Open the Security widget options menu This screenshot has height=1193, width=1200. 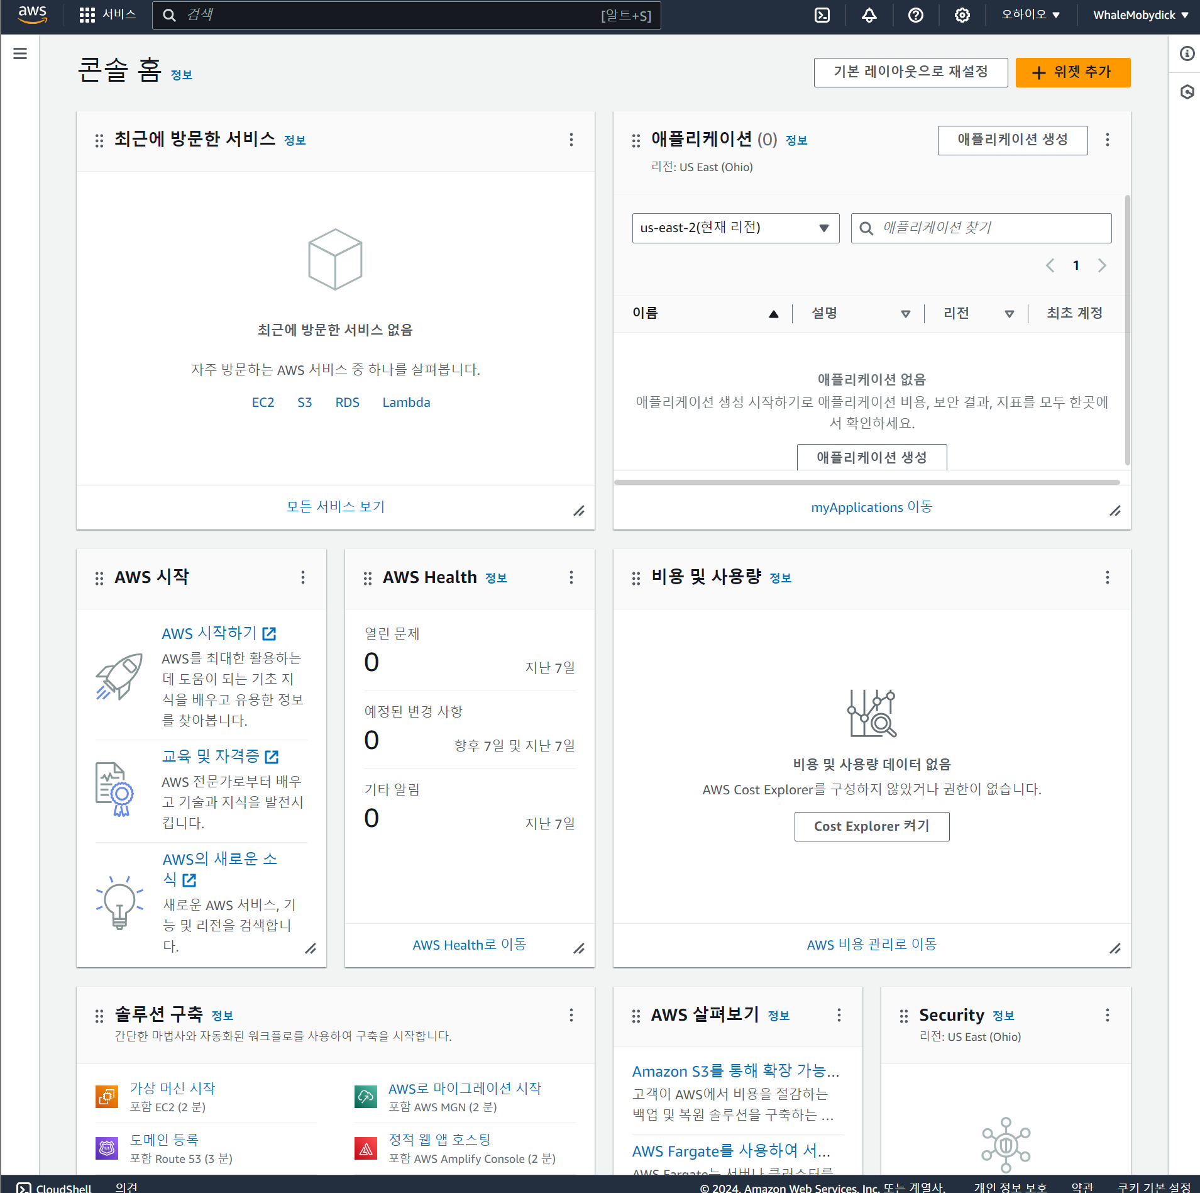click(x=1108, y=1015)
